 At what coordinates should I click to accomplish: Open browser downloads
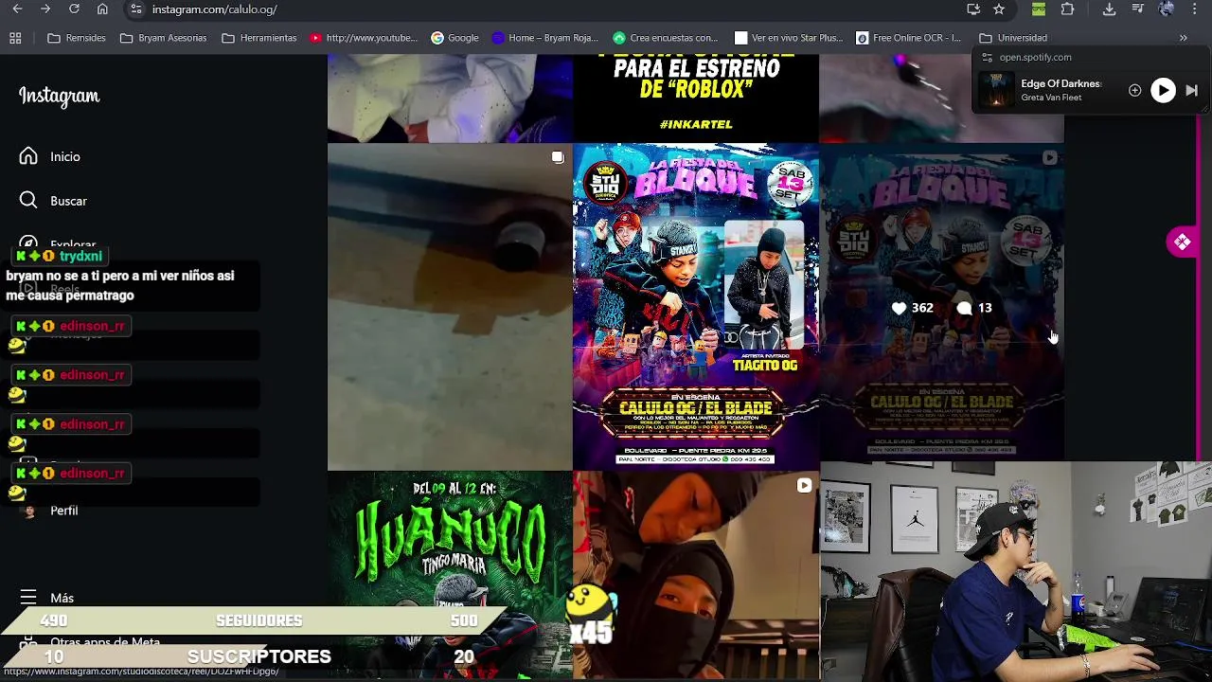click(1109, 9)
